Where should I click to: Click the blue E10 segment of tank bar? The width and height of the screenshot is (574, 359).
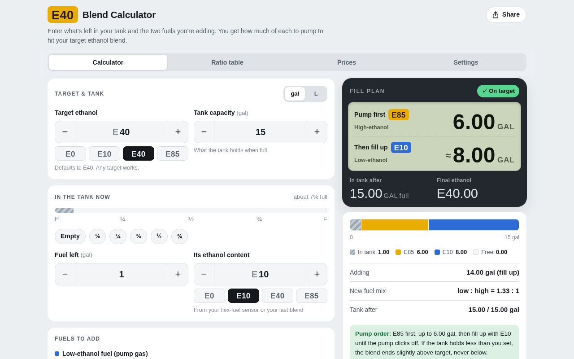pyautogui.click(x=474, y=225)
